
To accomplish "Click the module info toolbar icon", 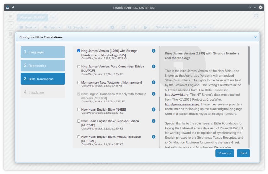I will [135, 27].
